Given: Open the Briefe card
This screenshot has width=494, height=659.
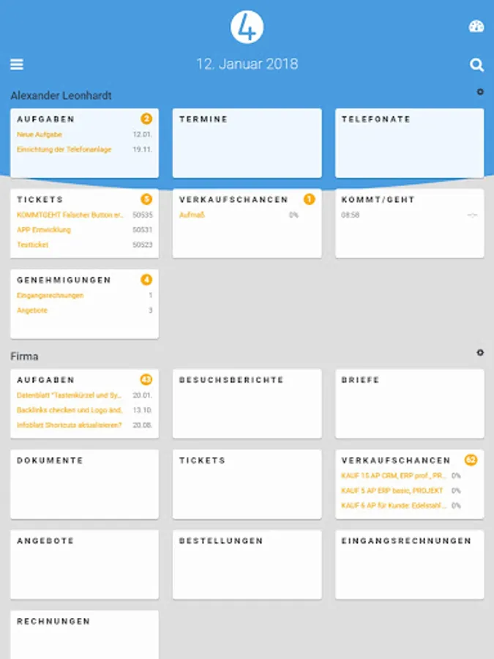Looking at the screenshot, I should 410,403.
